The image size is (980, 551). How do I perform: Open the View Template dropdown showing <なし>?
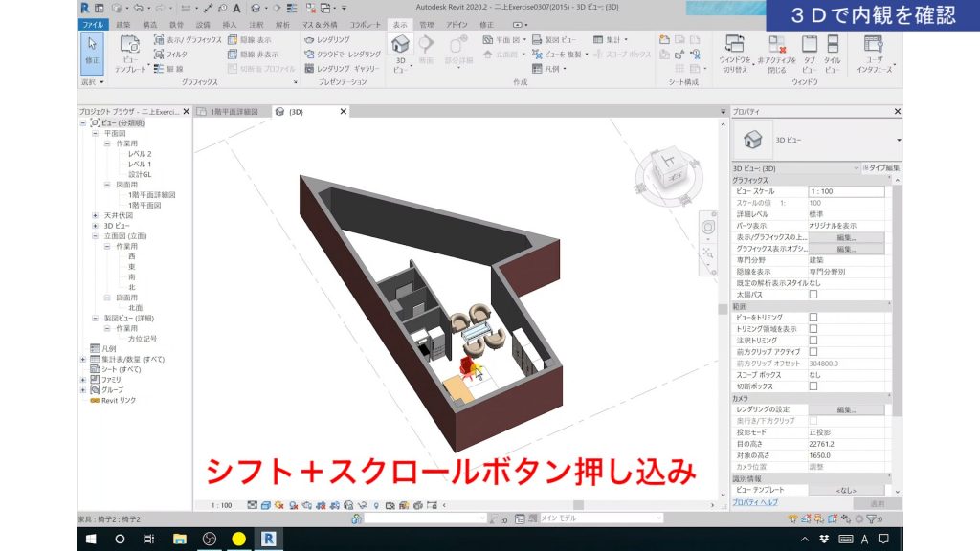click(x=845, y=490)
